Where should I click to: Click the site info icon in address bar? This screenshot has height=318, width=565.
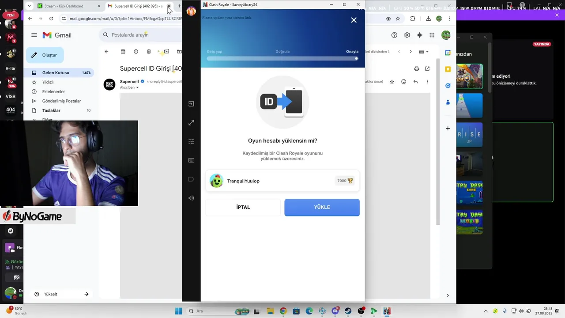point(64,19)
